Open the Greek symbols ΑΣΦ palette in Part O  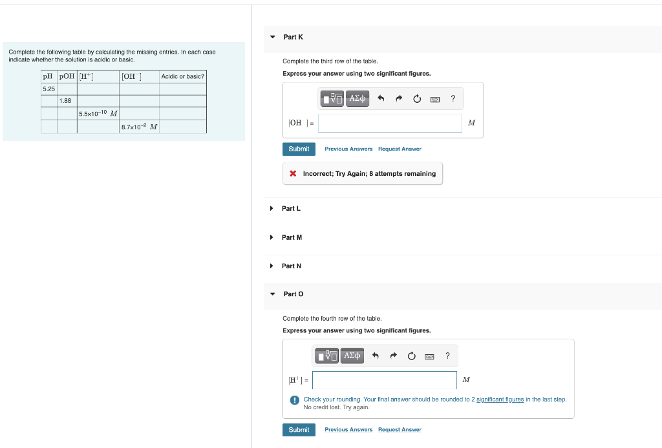tap(352, 356)
